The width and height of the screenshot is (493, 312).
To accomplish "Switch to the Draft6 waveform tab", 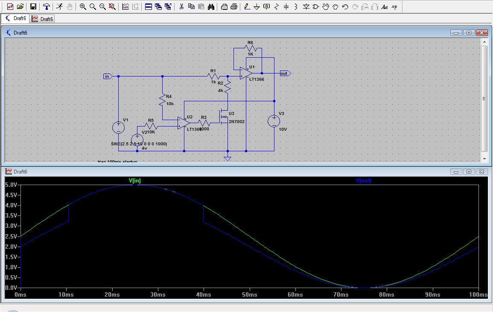I will [x=42, y=19].
